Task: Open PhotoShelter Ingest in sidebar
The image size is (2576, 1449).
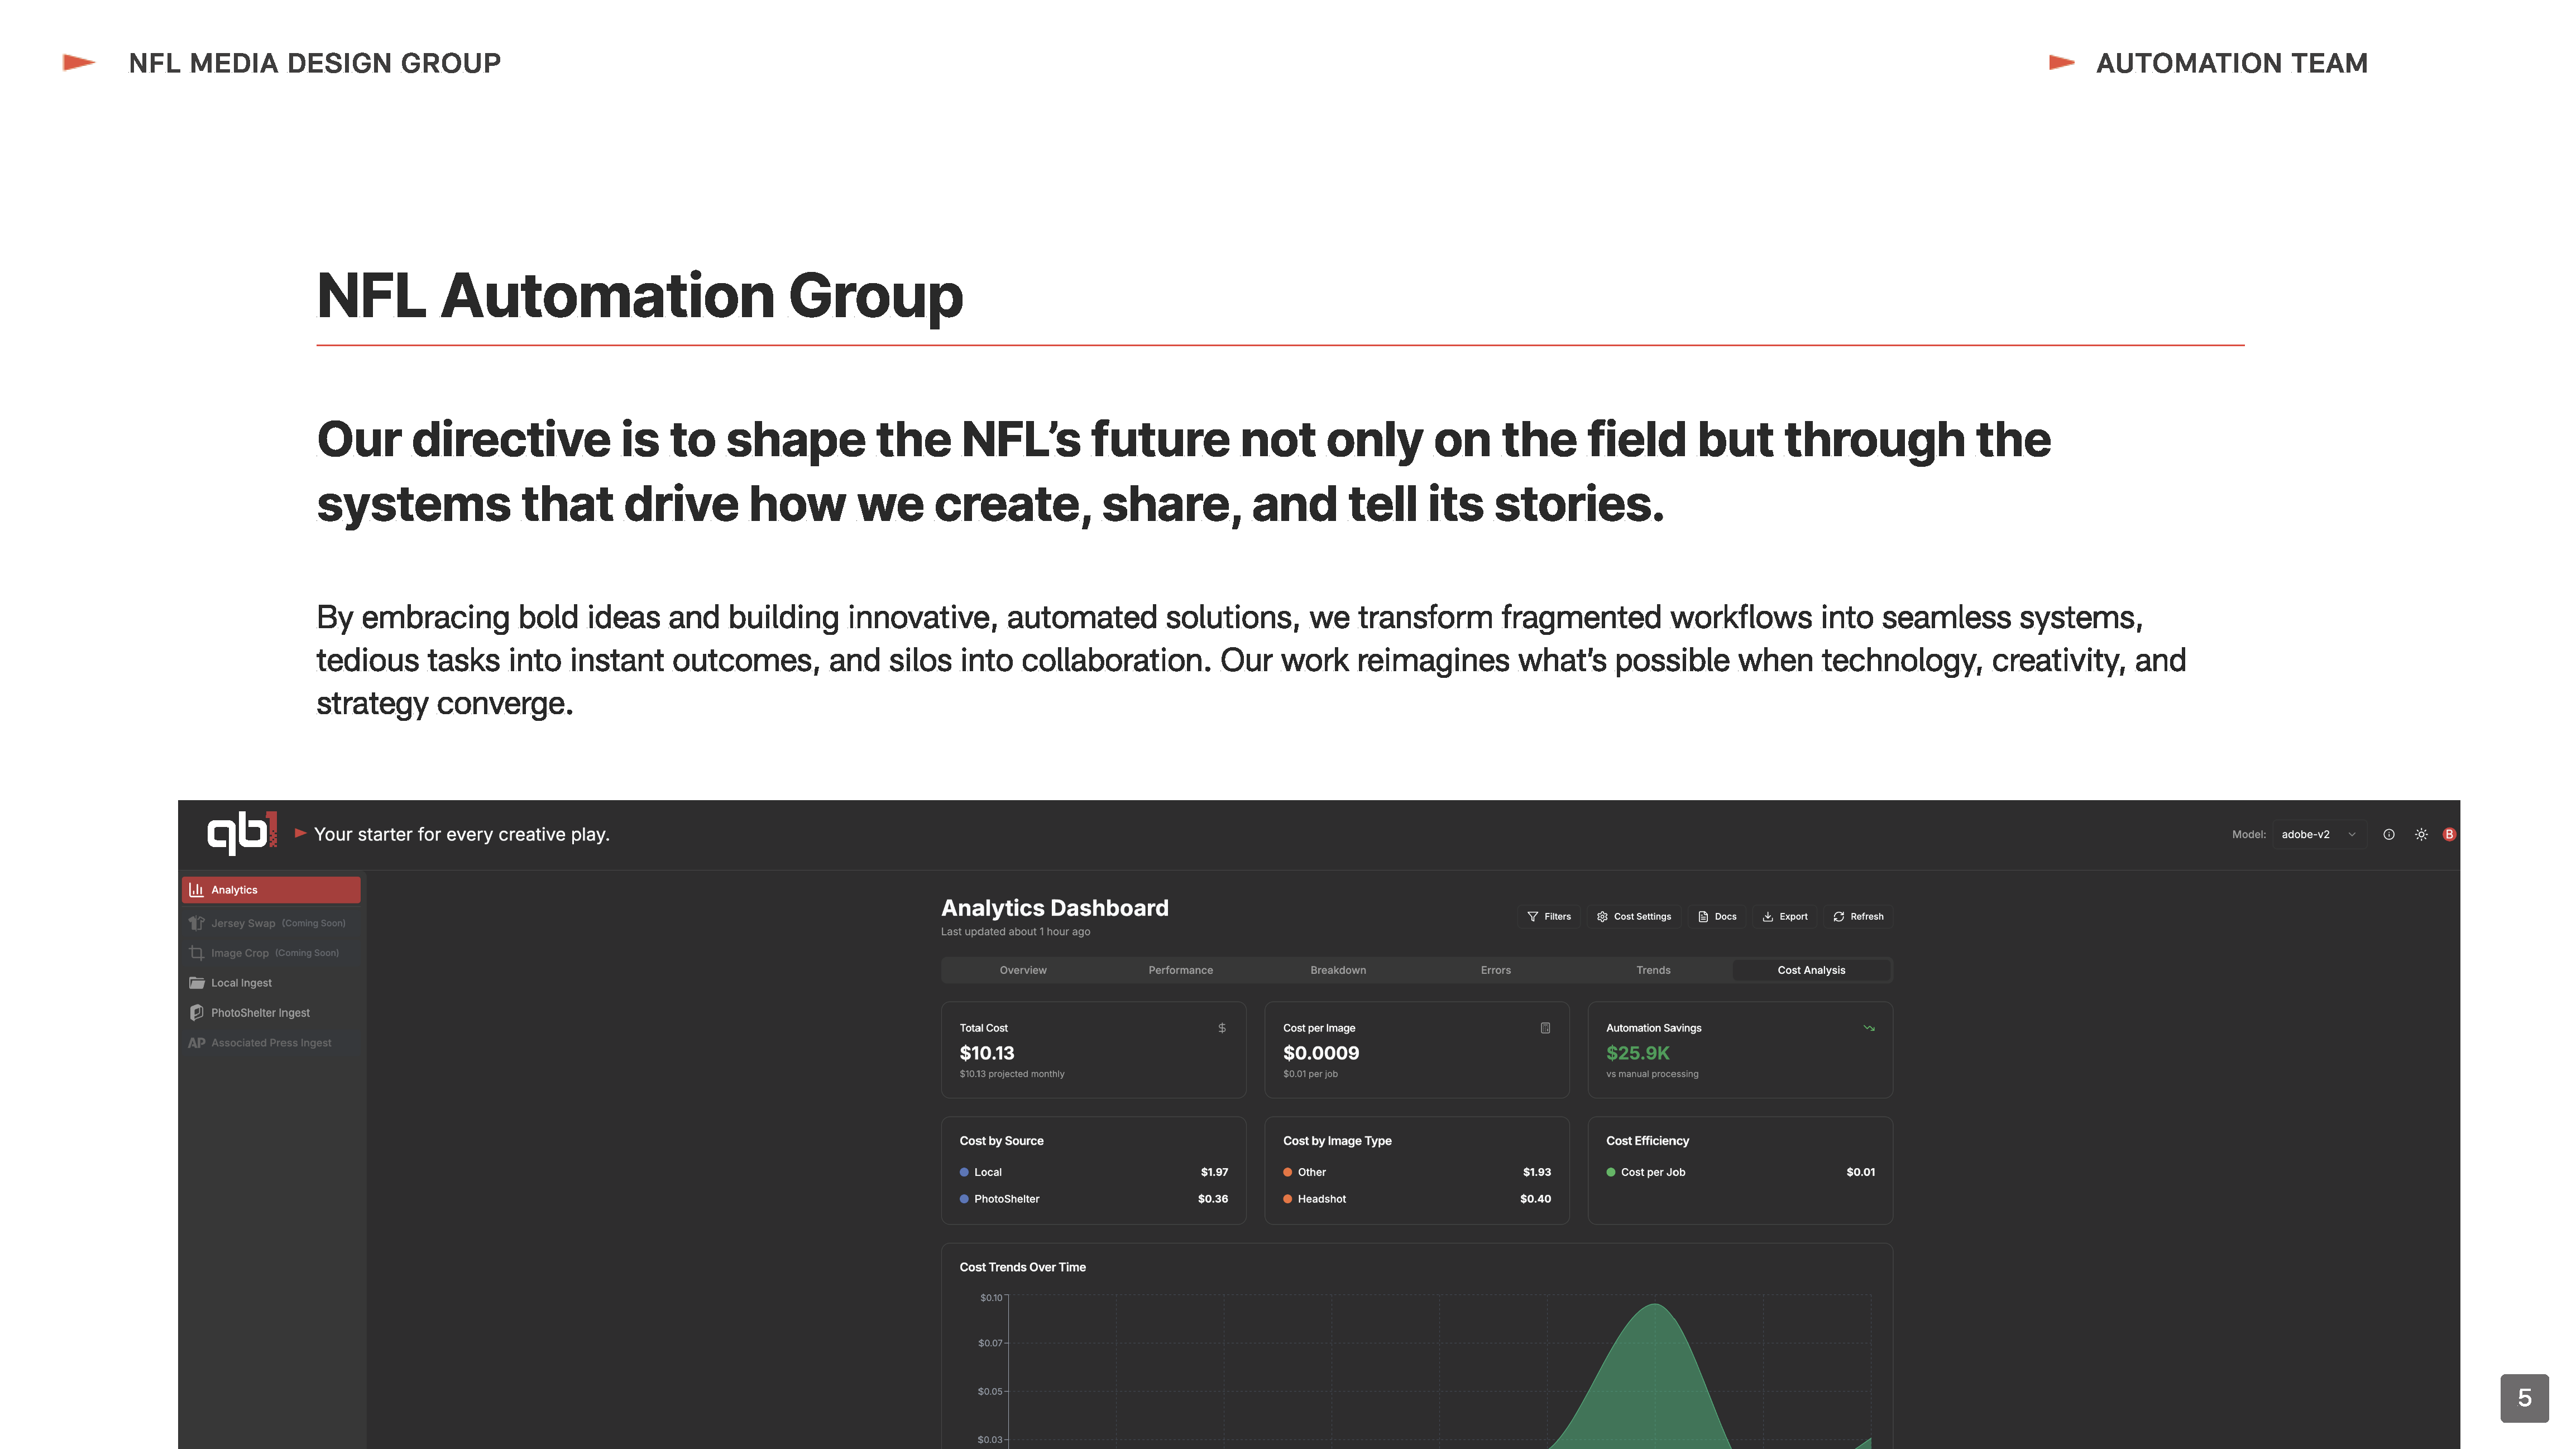Action: pyautogui.click(x=260, y=1013)
